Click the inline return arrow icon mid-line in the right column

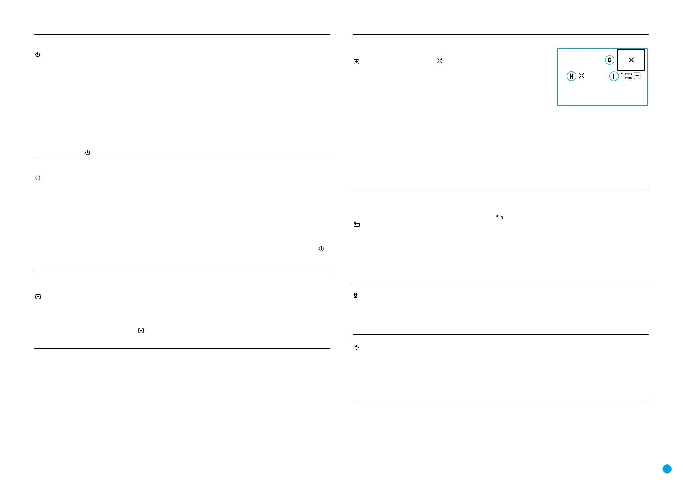point(499,217)
